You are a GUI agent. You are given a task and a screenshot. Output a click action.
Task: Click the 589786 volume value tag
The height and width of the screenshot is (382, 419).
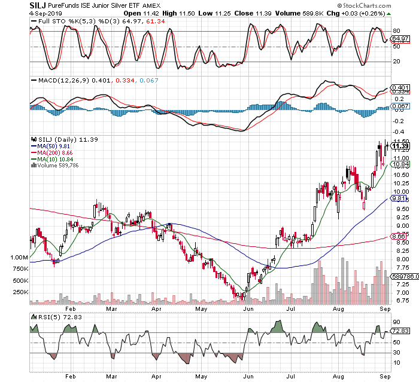pos(405,277)
